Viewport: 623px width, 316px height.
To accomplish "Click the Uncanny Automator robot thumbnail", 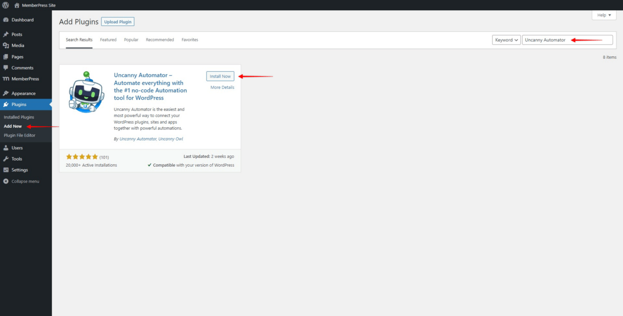I will point(86,92).
